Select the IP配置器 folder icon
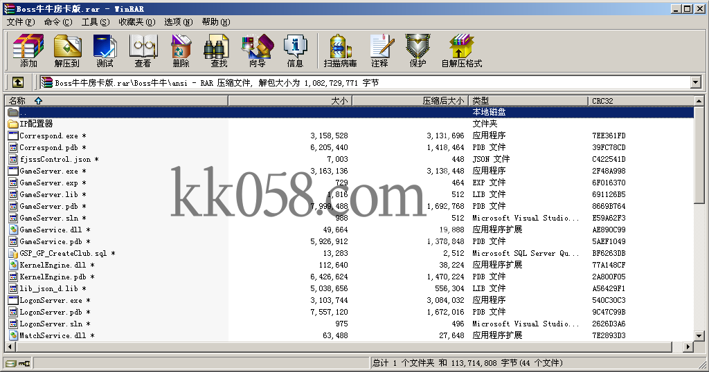Image resolution: width=709 pixels, height=372 pixels. tap(12, 124)
